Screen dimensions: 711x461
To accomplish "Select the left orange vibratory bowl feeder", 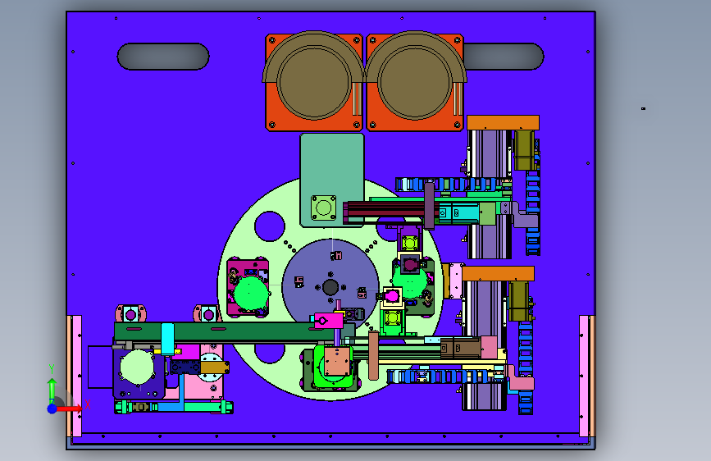I will [x=314, y=82].
